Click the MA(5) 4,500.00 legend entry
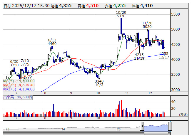 (19, 81)
